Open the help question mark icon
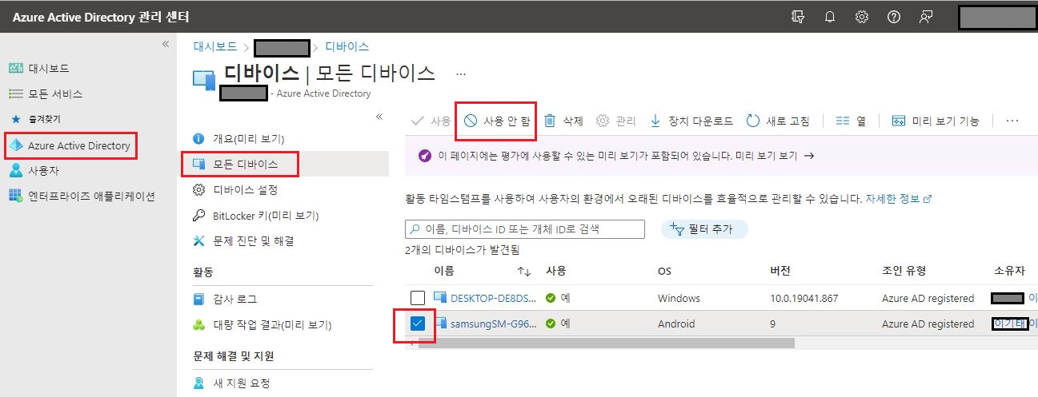 coord(894,17)
